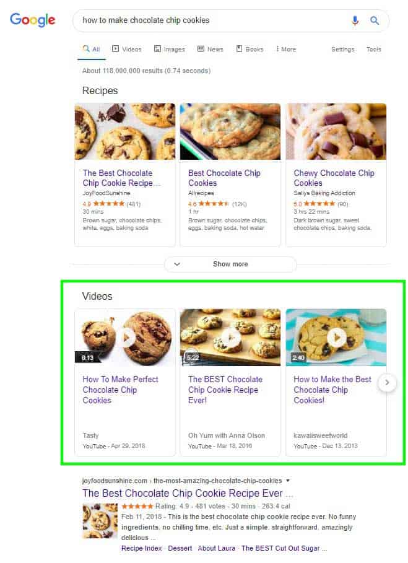Click the Google logo
Image resolution: width=408 pixels, height=563 pixels.
click(32, 20)
